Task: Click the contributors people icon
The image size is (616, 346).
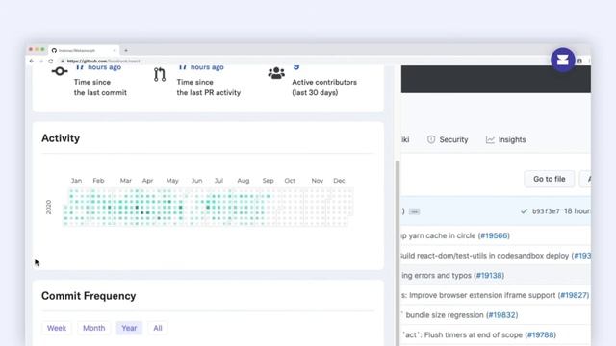Action: 276,73
